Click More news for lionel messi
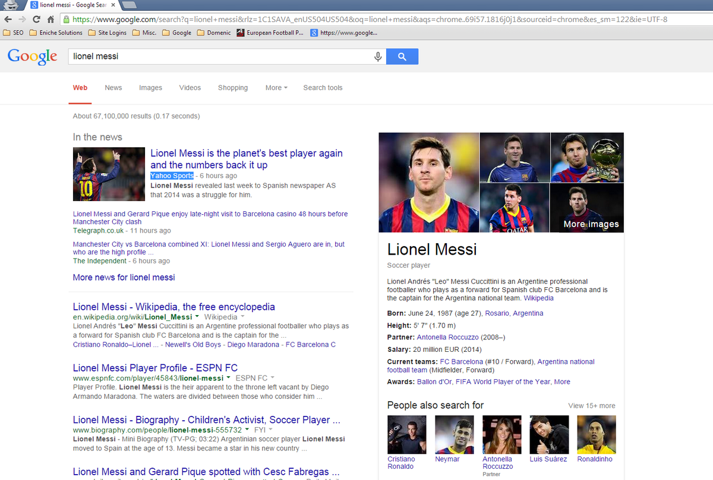 124,277
